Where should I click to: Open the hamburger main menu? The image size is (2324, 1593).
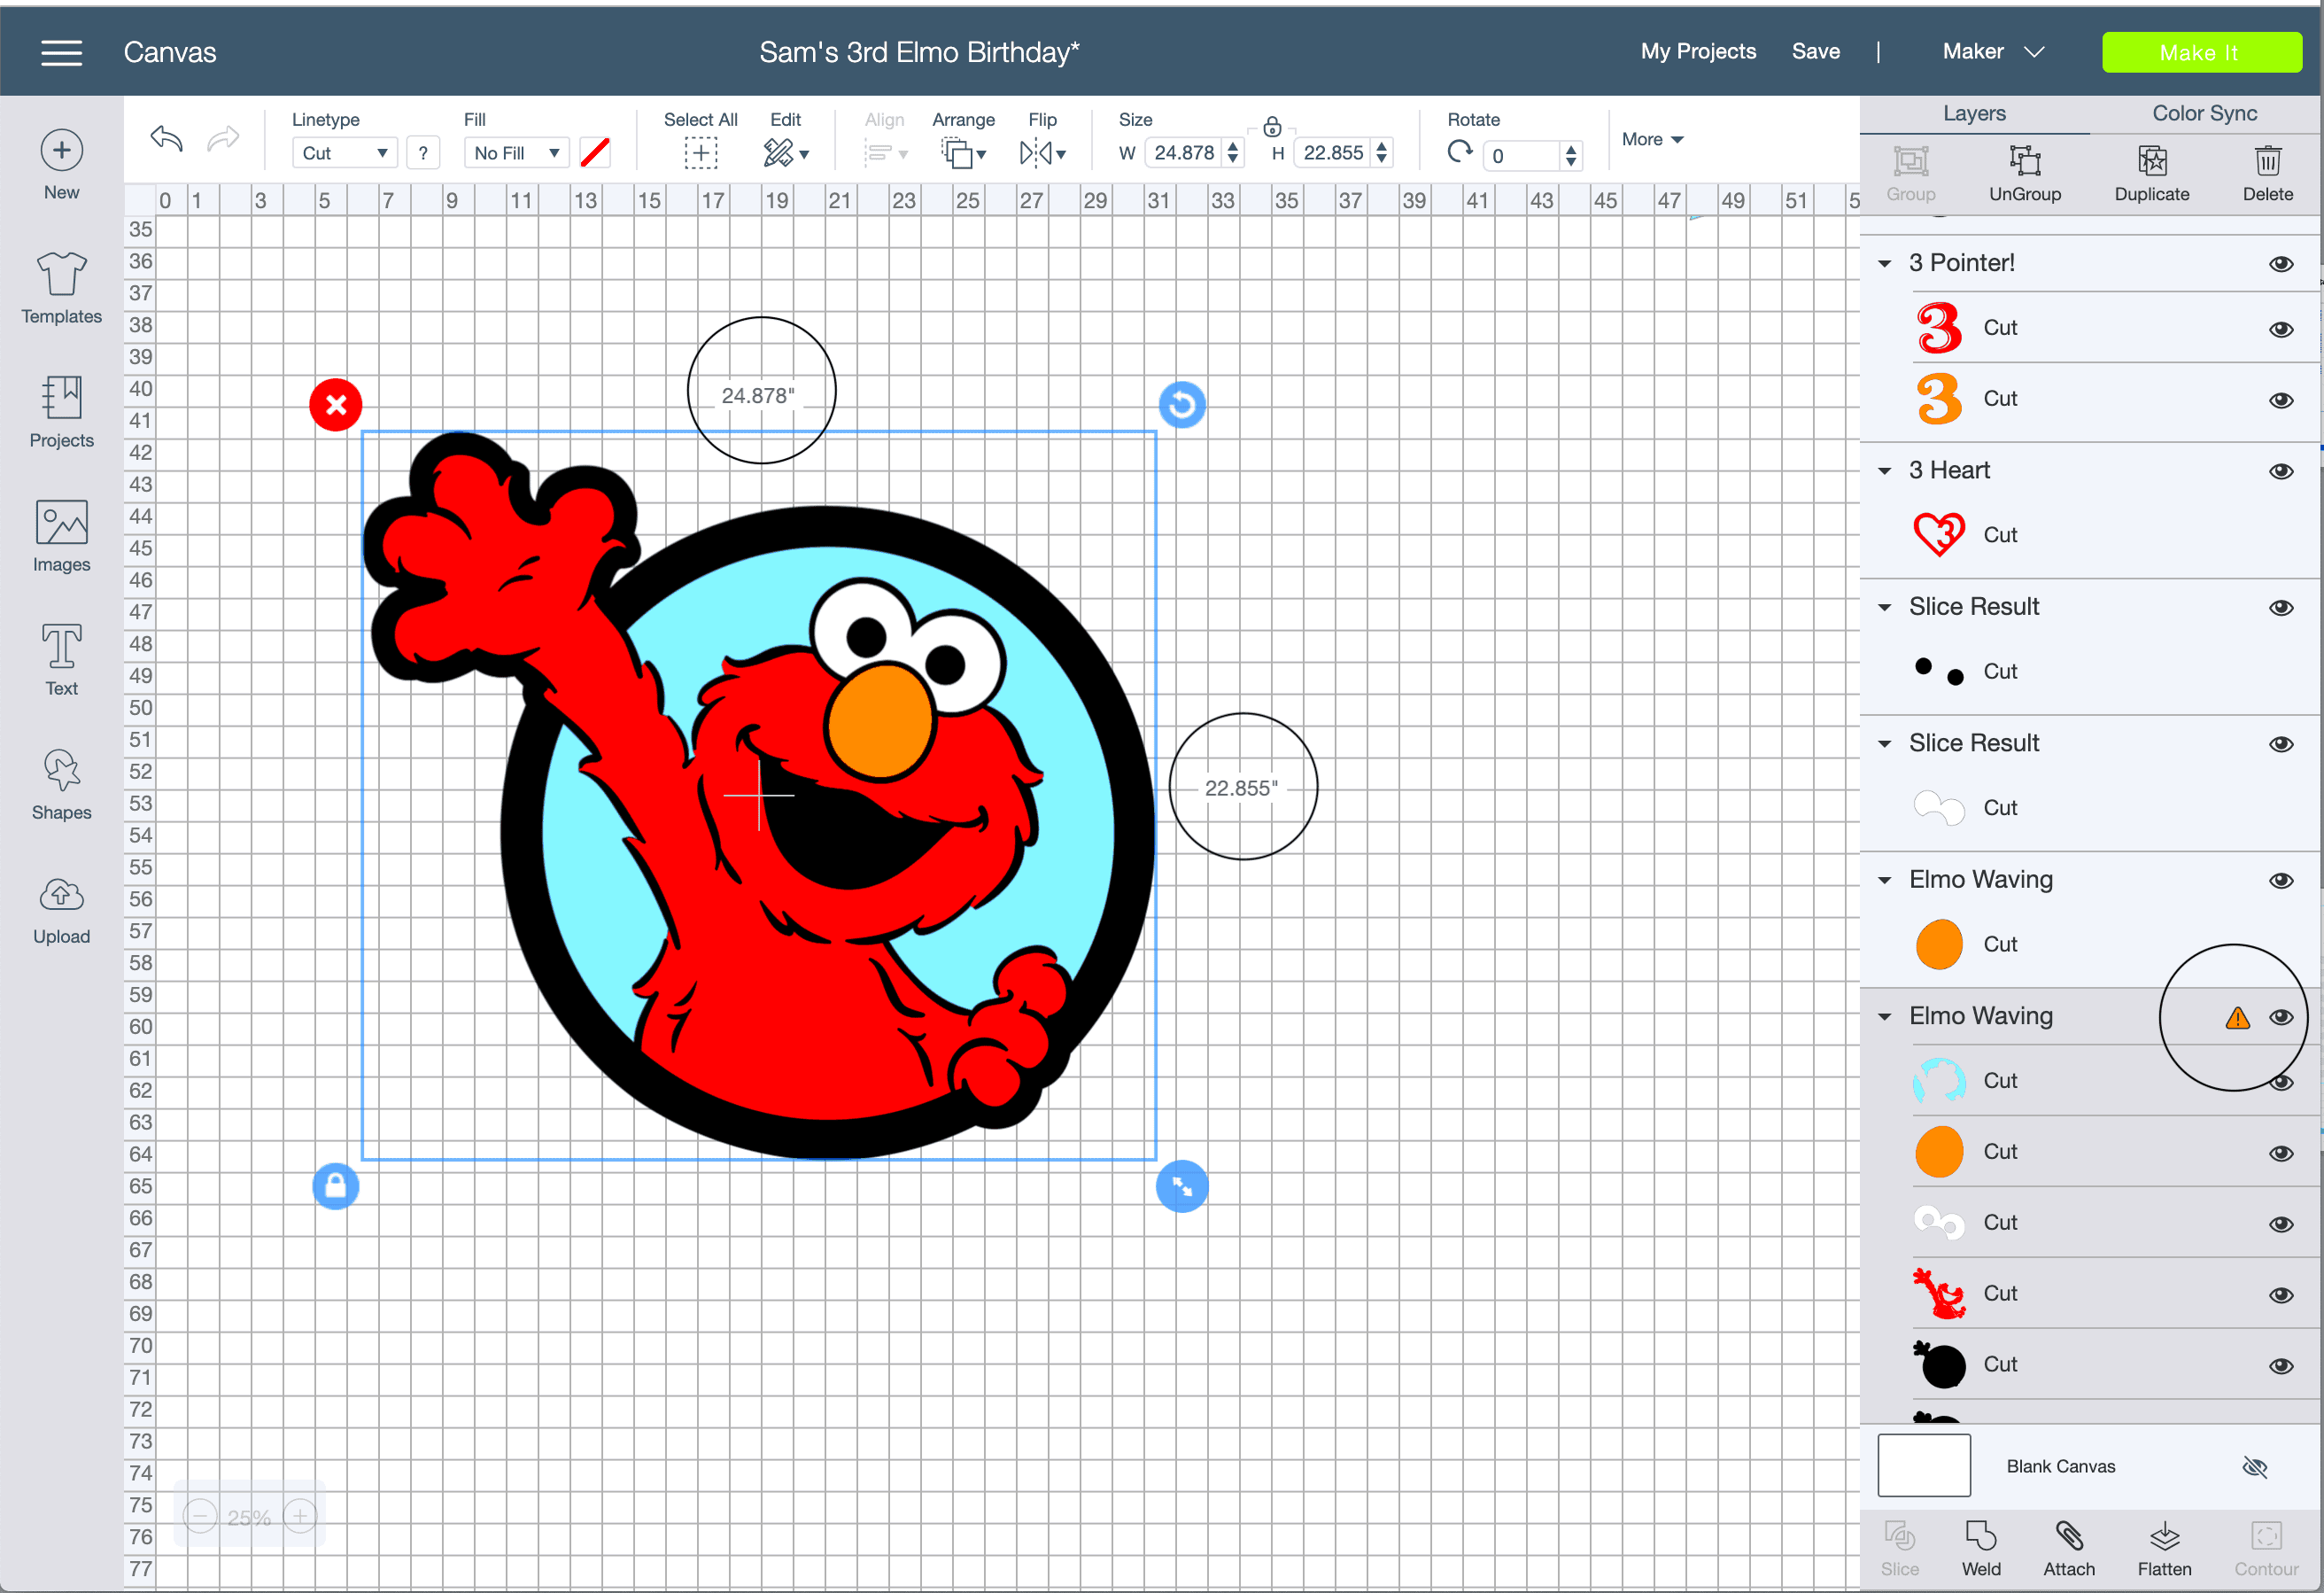[61, 52]
